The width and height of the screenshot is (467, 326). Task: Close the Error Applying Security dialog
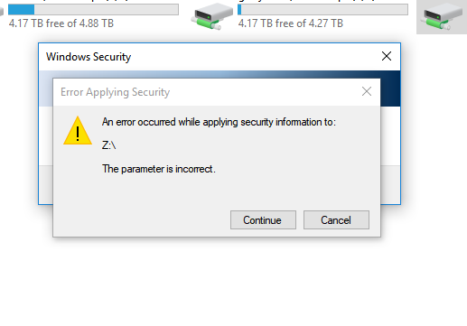(x=367, y=91)
